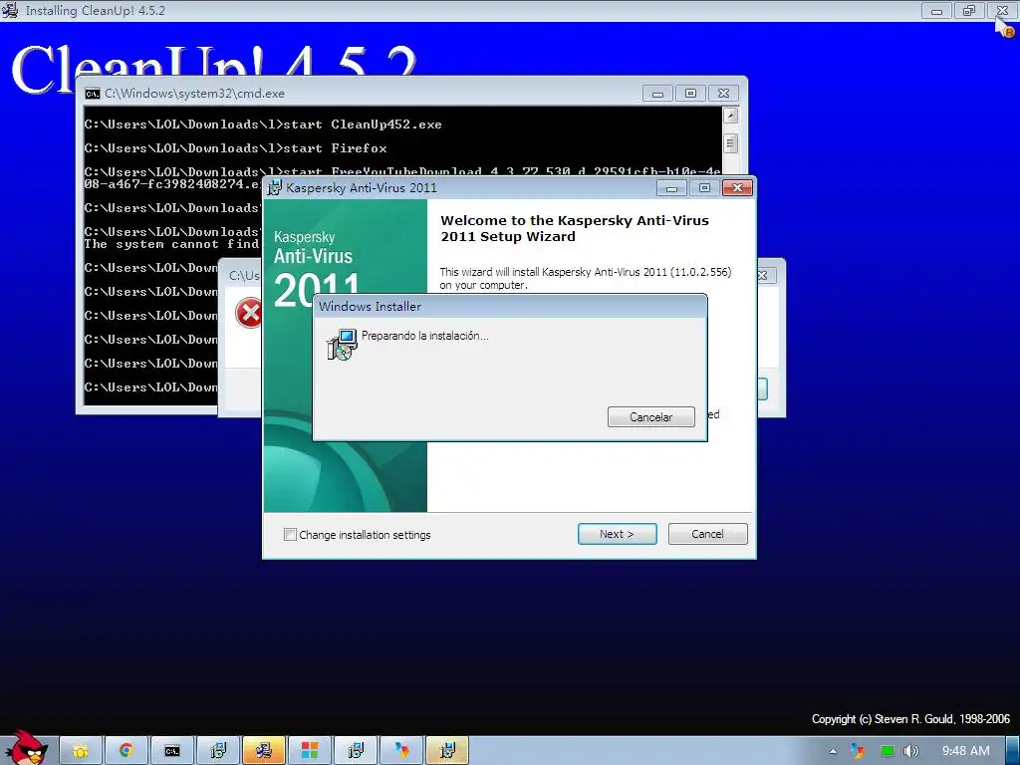The width and height of the screenshot is (1020, 765).
Task: Click the Windows Installer package icon
Action: pos(342,345)
